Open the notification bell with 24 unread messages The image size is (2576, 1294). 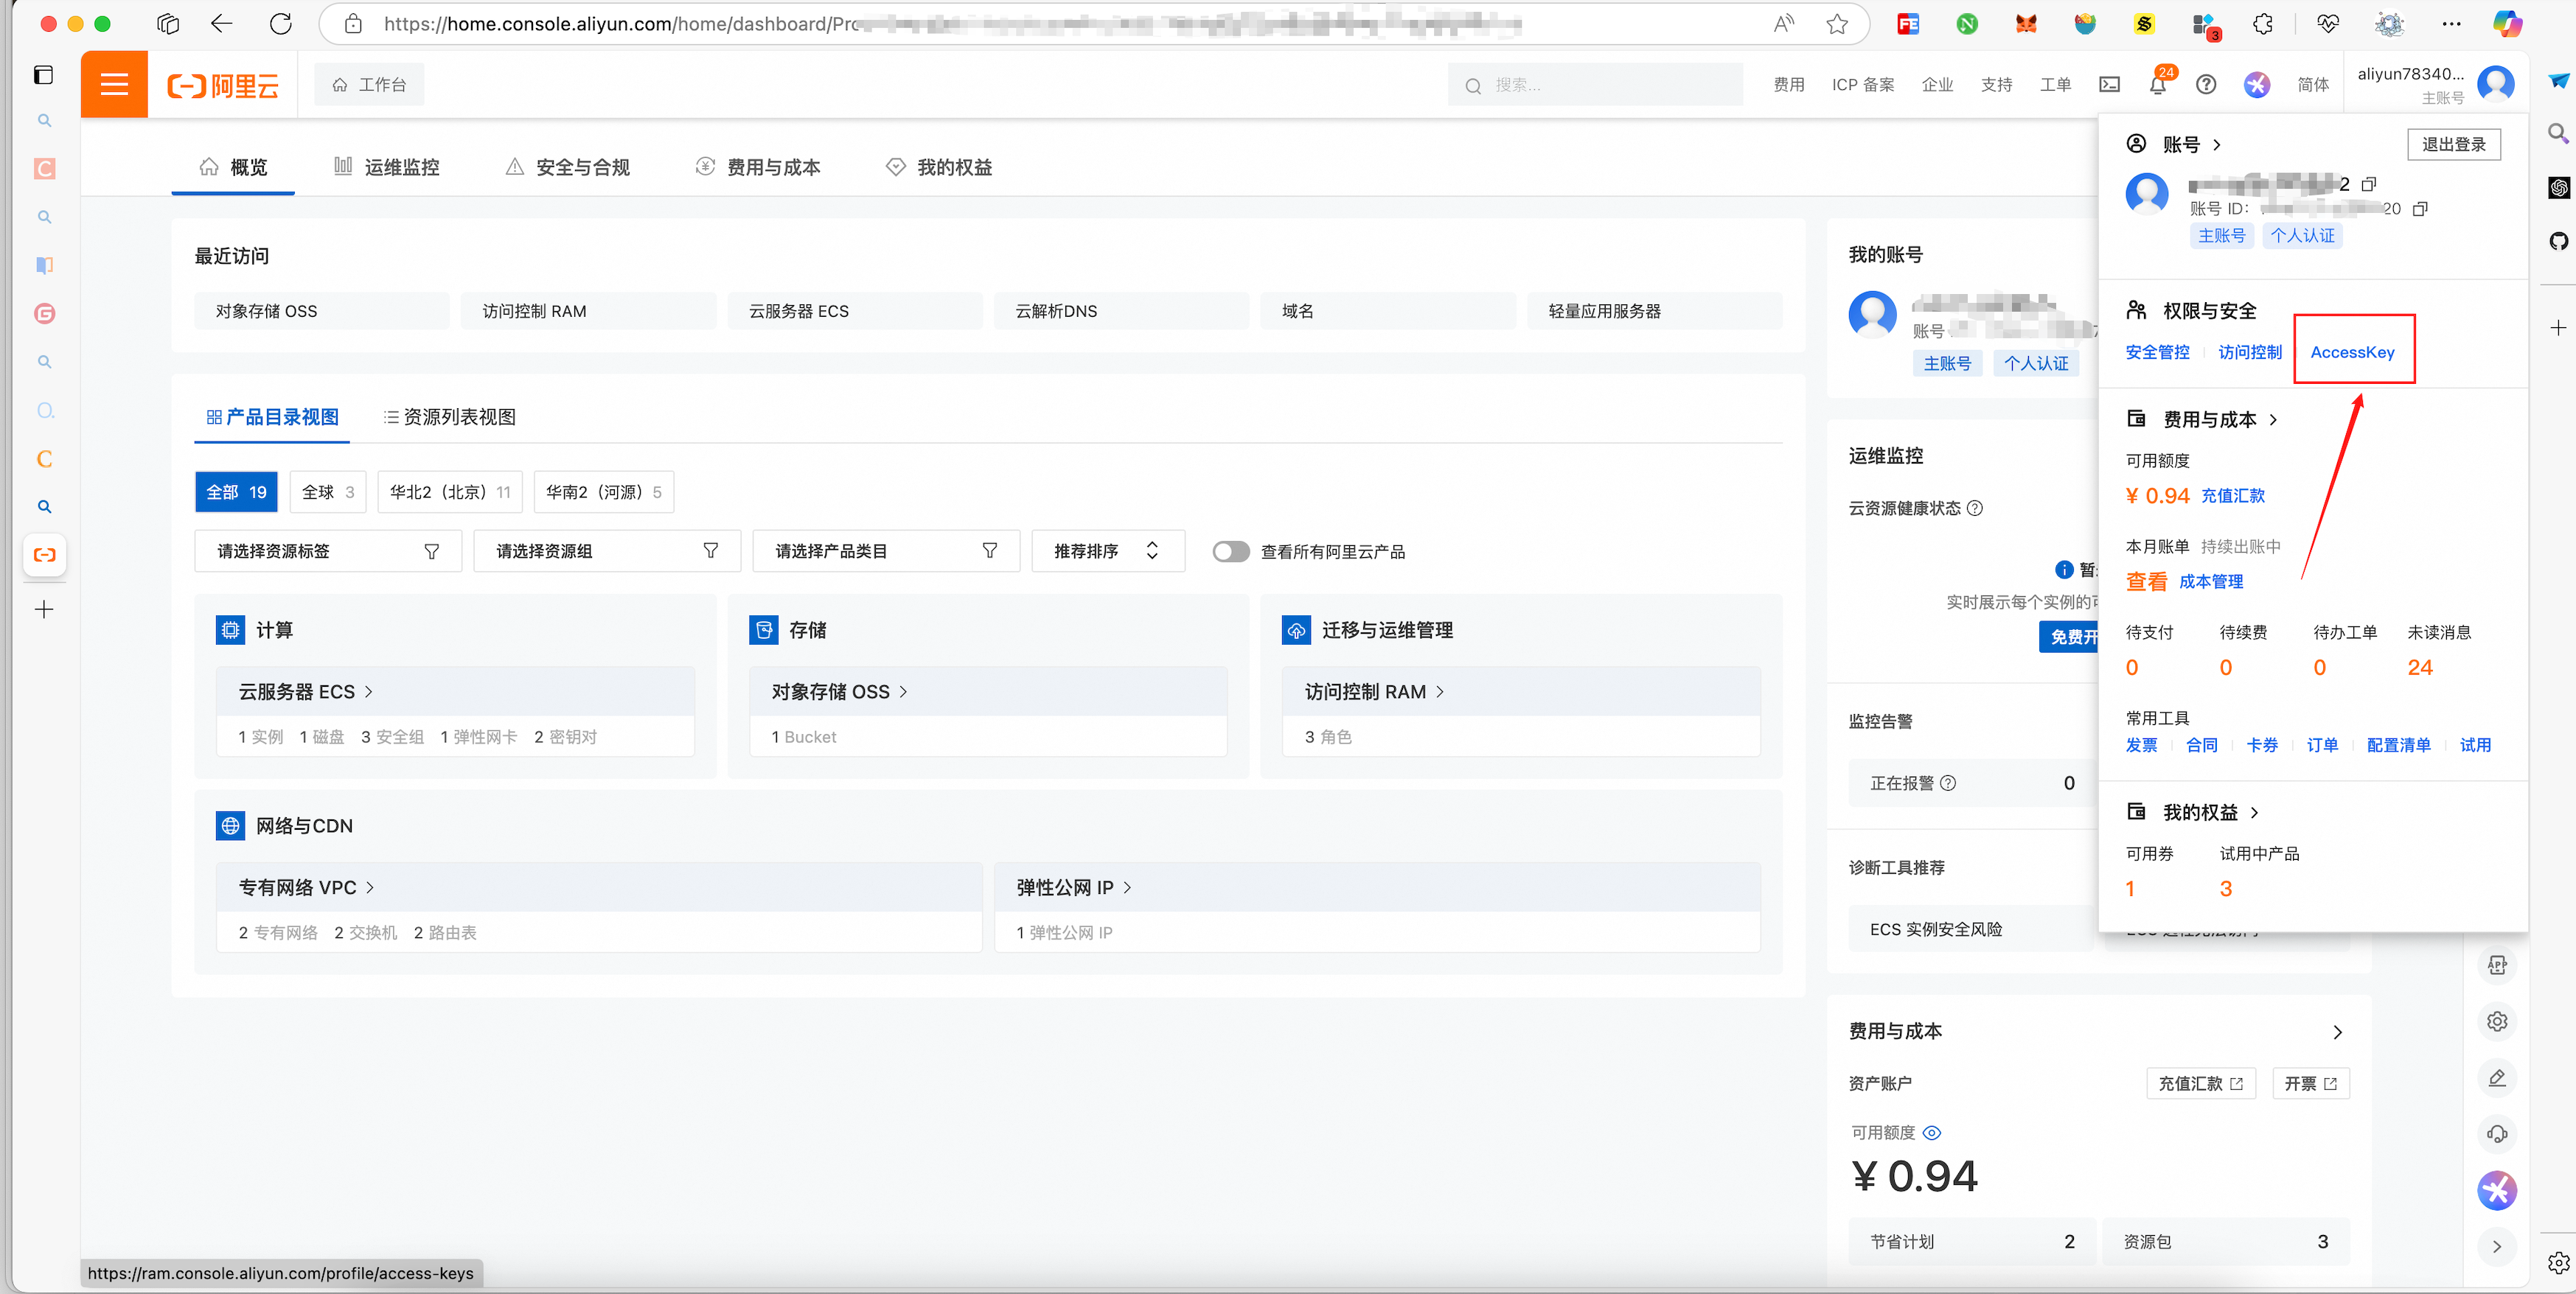tap(2158, 85)
